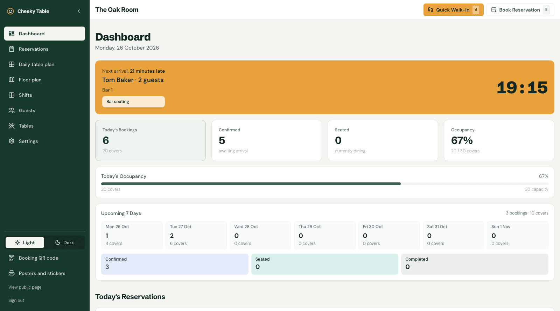Image resolution: width=560 pixels, height=311 pixels.
Task: Click Tom Baker next arrival banner
Action: pos(325,87)
